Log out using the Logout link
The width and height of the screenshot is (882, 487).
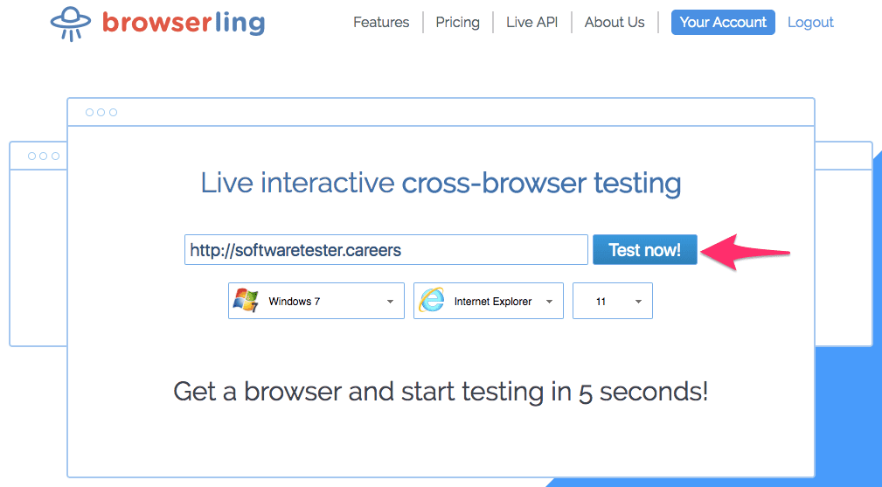pos(810,23)
